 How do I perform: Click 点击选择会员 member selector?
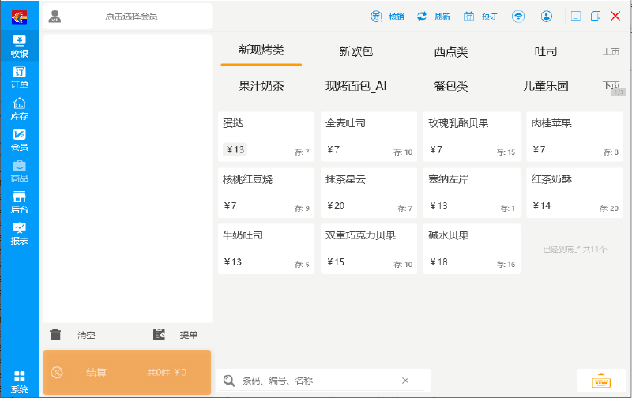point(131,17)
